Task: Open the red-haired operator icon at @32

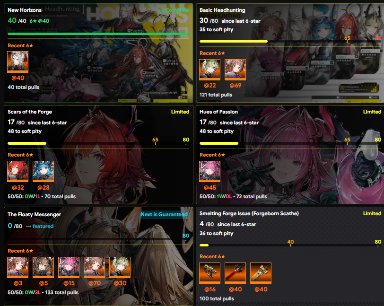Action: pos(17,172)
